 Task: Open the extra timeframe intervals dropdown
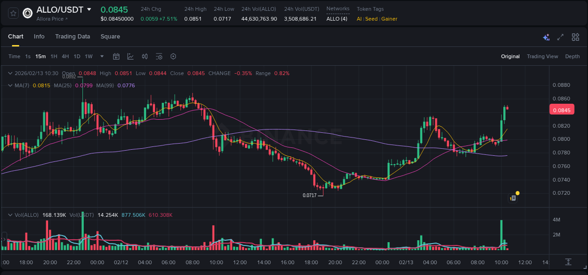101,56
